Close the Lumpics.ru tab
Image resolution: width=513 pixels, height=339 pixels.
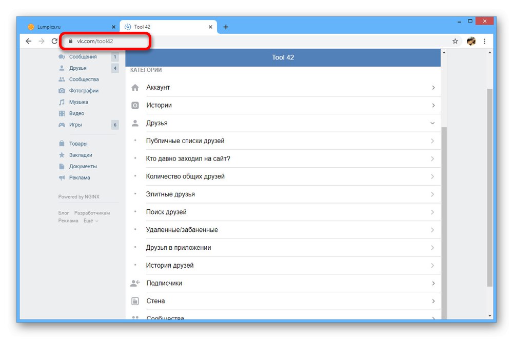tap(113, 27)
